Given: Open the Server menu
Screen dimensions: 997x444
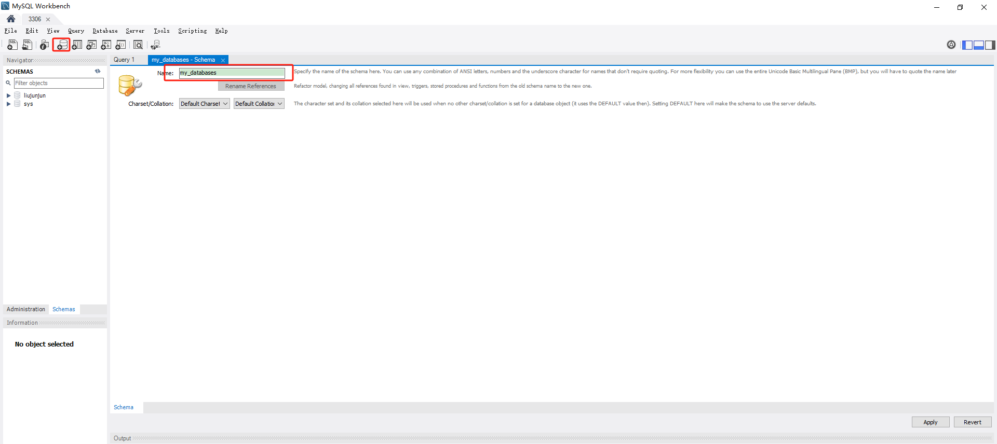Looking at the screenshot, I should click(x=135, y=31).
